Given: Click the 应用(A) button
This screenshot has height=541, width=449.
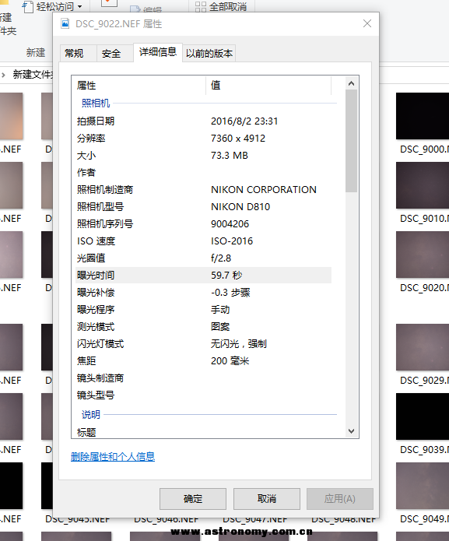Looking at the screenshot, I should pos(340,498).
